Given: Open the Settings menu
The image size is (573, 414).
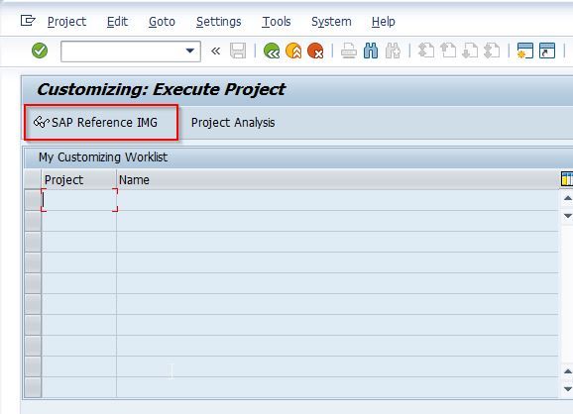Looking at the screenshot, I should (x=218, y=22).
